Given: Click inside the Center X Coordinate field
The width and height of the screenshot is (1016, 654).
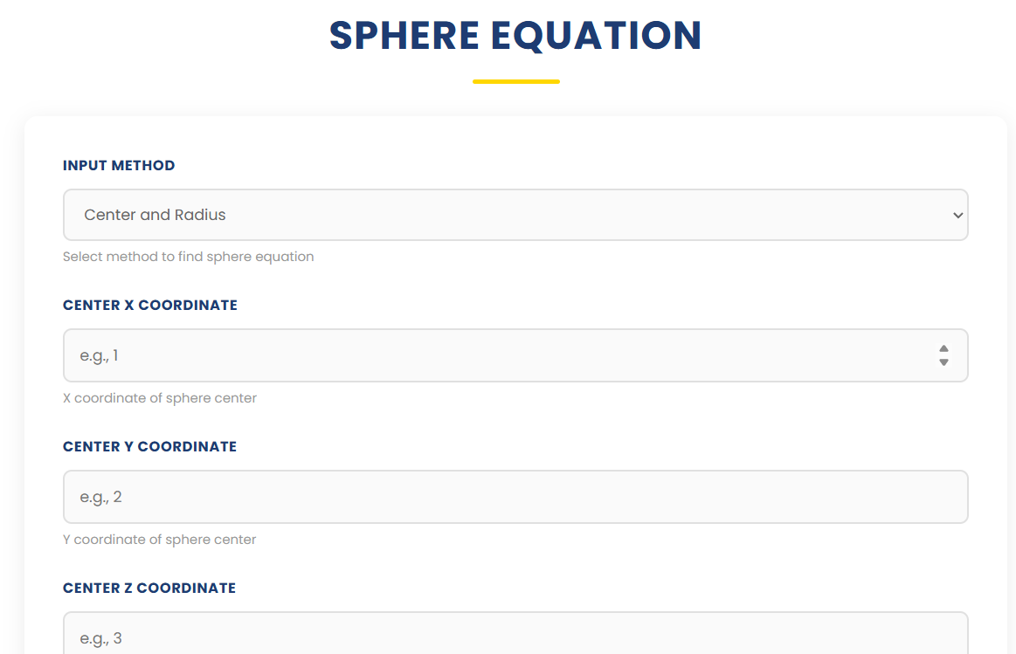Looking at the screenshot, I should point(437,355).
